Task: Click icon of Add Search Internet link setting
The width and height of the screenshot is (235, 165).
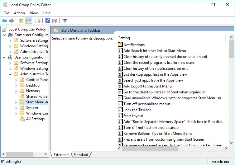Action: 120,51
